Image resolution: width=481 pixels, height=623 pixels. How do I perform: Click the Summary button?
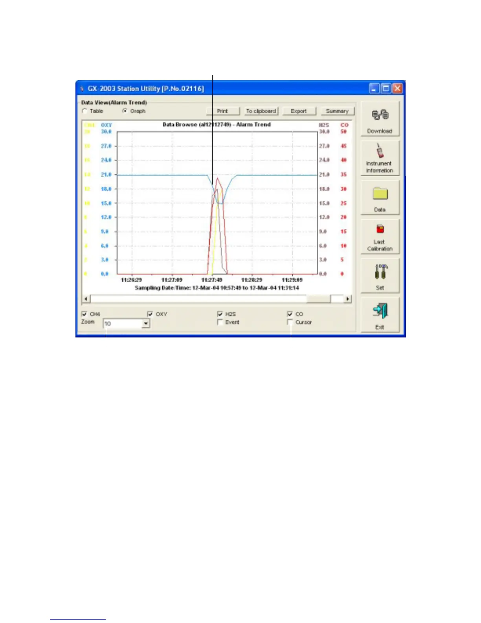337,111
